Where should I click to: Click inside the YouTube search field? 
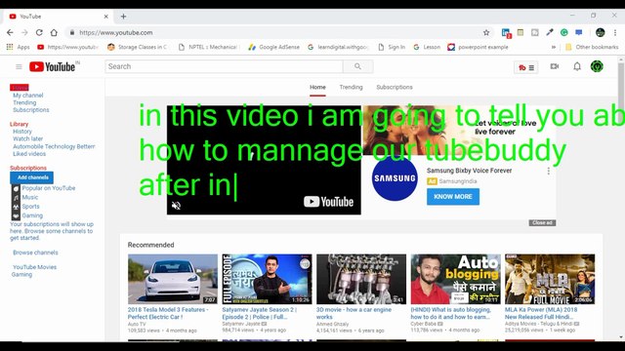(224, 66)
